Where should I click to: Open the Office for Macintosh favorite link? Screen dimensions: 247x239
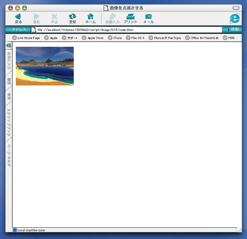[202, 38]
